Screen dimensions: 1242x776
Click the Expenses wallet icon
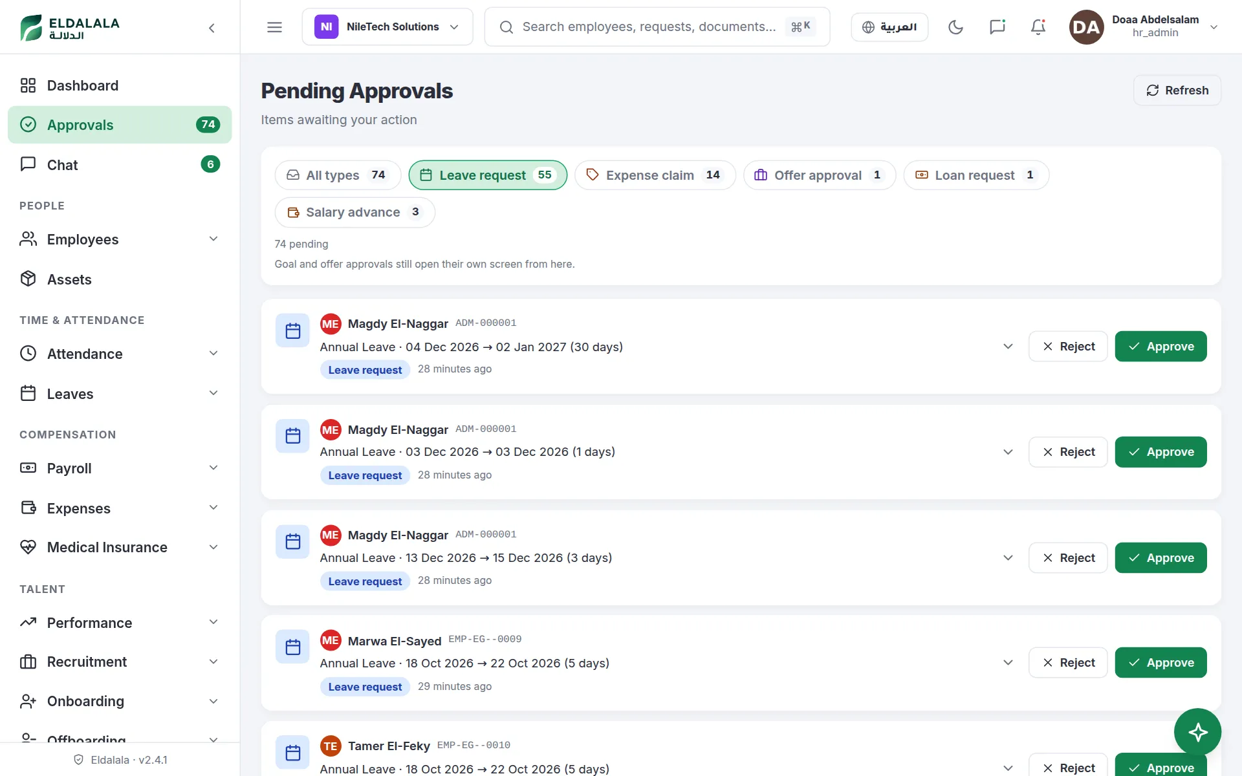pos(28,508)
